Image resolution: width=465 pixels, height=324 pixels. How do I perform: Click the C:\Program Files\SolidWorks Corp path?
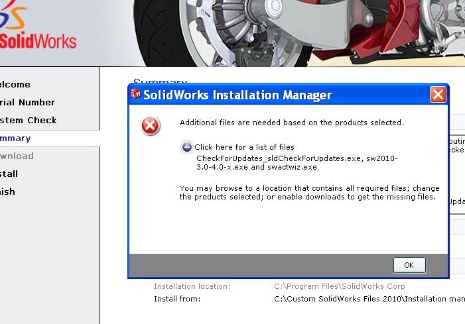[340, 286]
